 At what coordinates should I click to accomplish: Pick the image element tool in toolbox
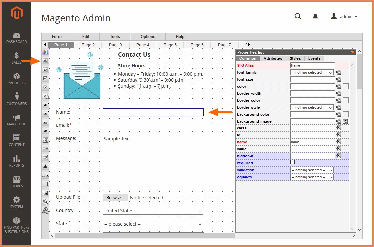(45, 193)
